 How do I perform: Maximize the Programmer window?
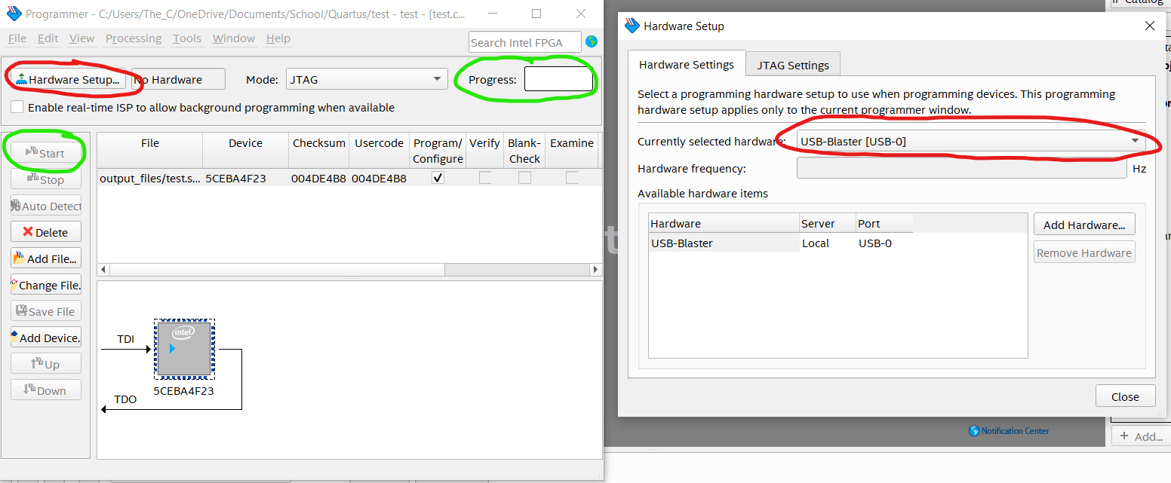pyautogui.click(x=536, y=14)
